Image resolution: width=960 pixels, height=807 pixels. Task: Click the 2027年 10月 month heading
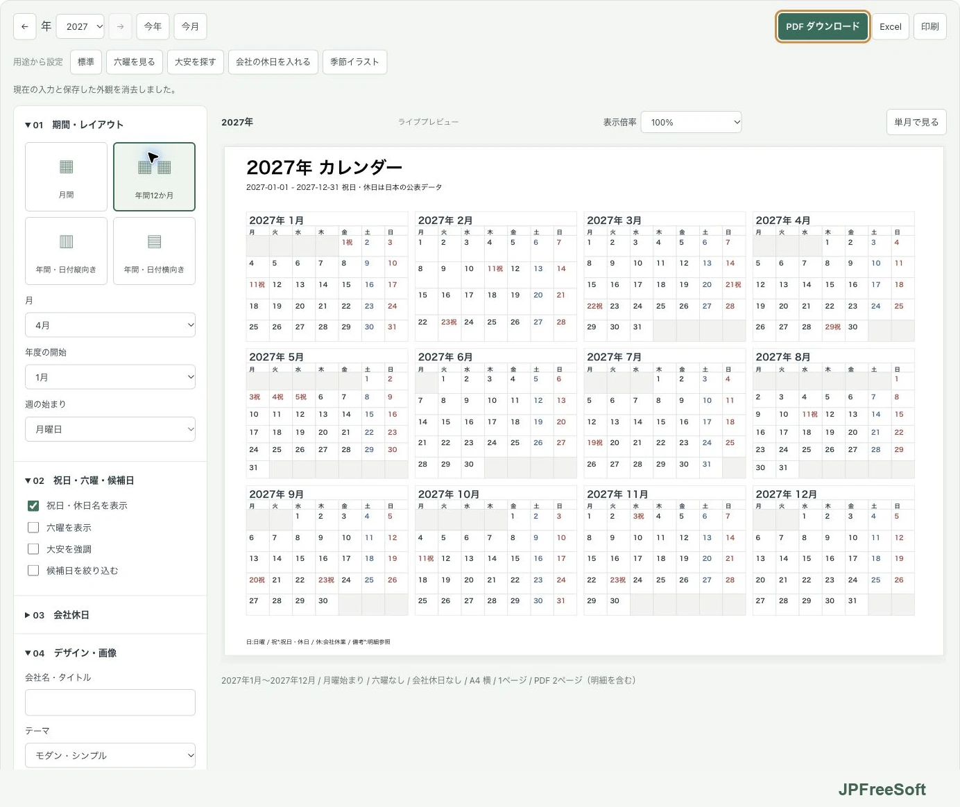pyautogui.click(x=449, y=494)
